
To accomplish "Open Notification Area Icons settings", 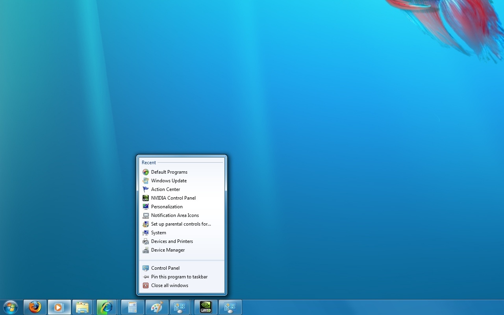I will pos(175,215).
